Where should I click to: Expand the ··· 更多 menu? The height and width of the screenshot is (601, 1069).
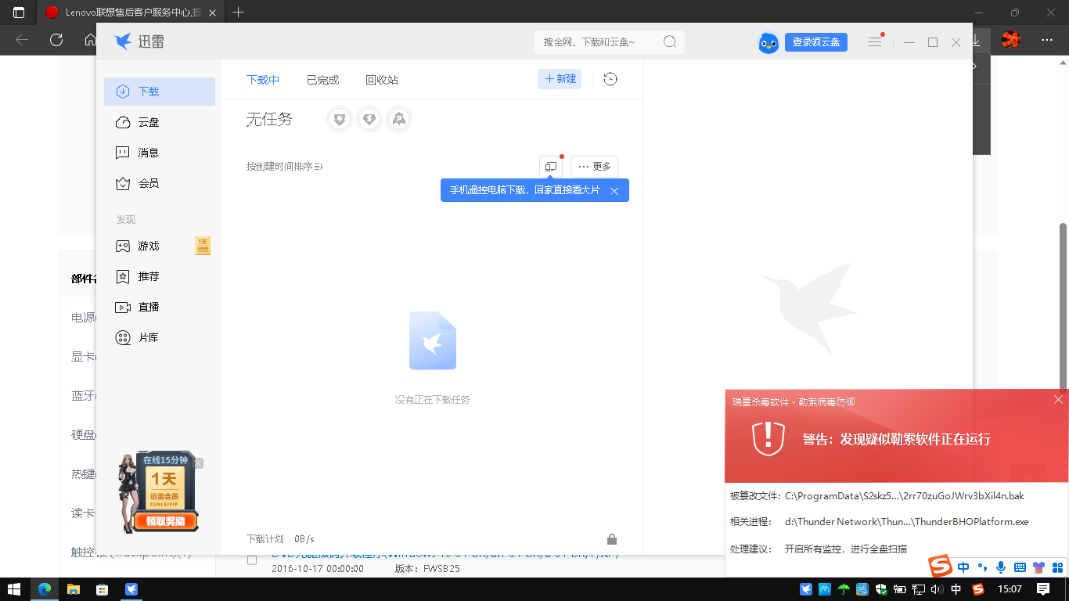[x=594, y=167]
